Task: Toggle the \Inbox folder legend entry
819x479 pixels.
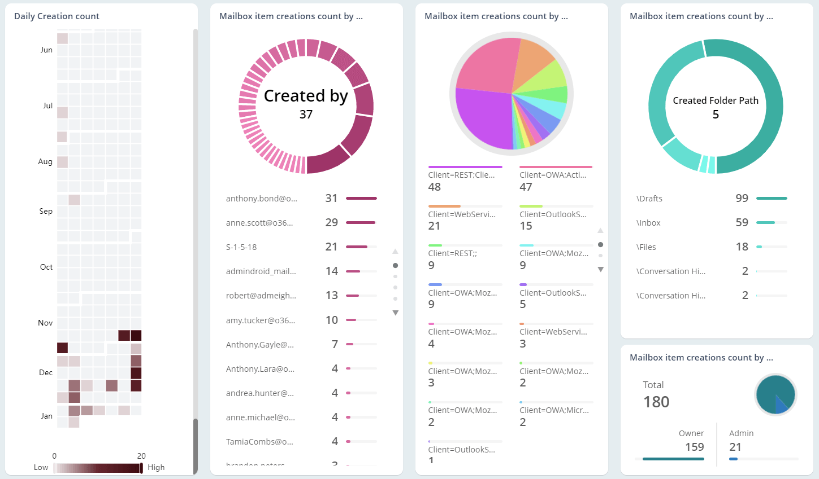Action: [x=648, y=223]
